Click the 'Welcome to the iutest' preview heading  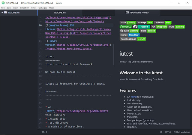pos(141,73)
